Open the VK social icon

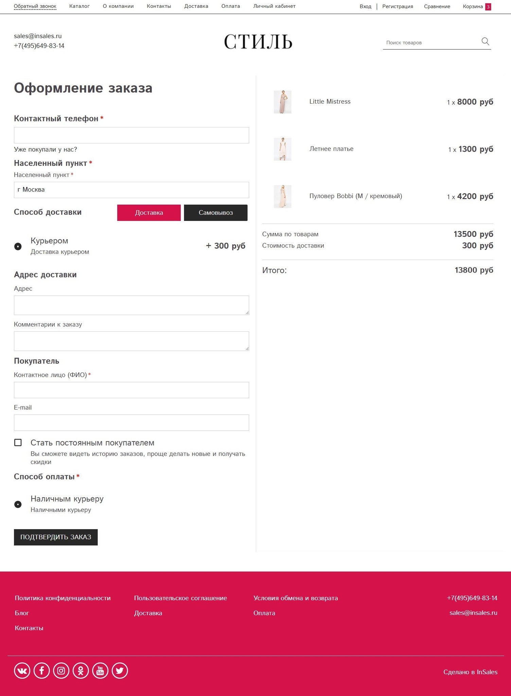point(22,671)
